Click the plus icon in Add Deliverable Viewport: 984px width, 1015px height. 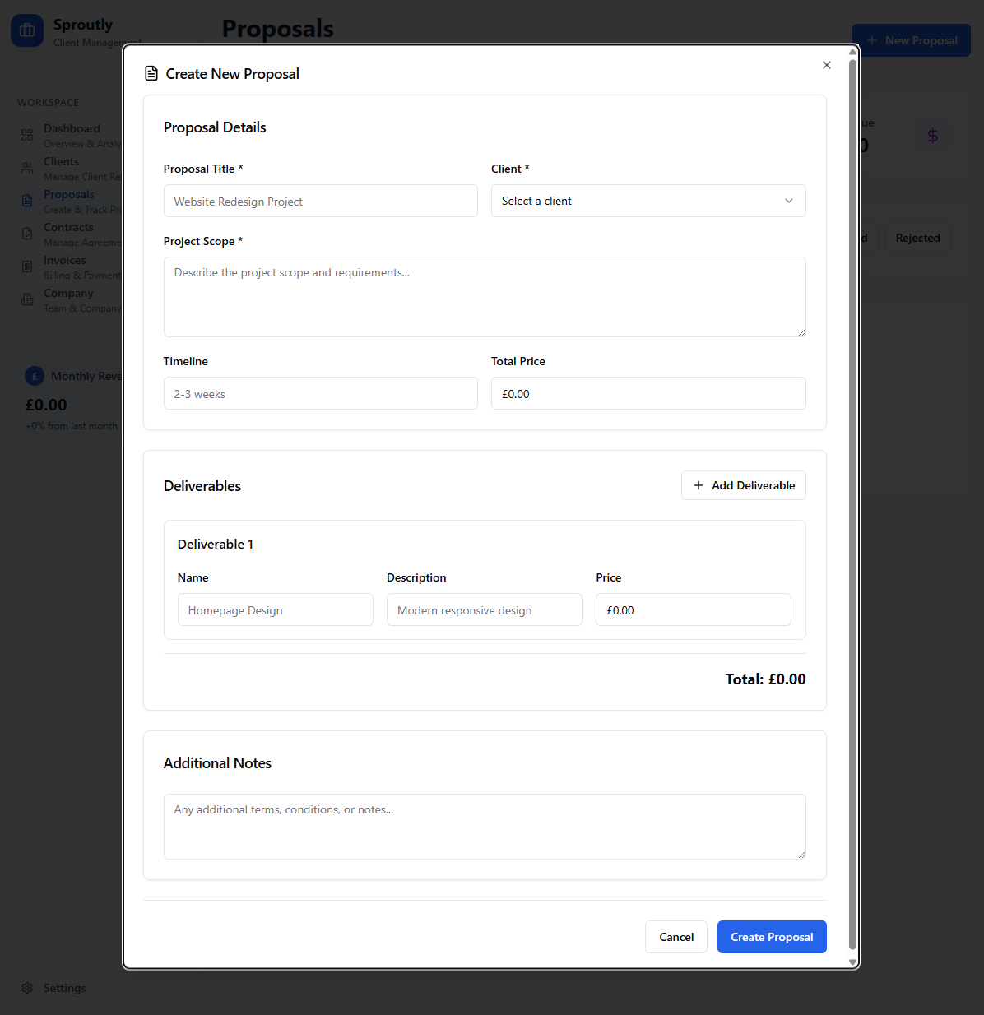[699, 485]
